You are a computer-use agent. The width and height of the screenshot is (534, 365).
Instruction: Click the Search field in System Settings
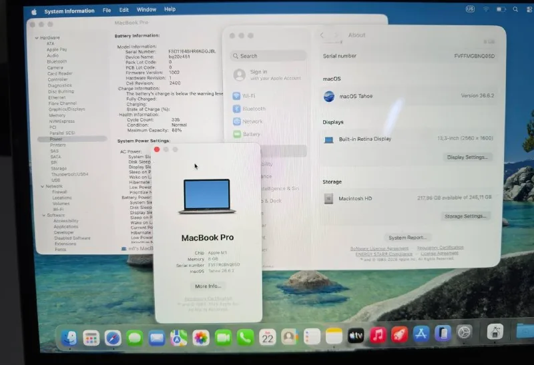pyautogui.click(x=268, y=56)
